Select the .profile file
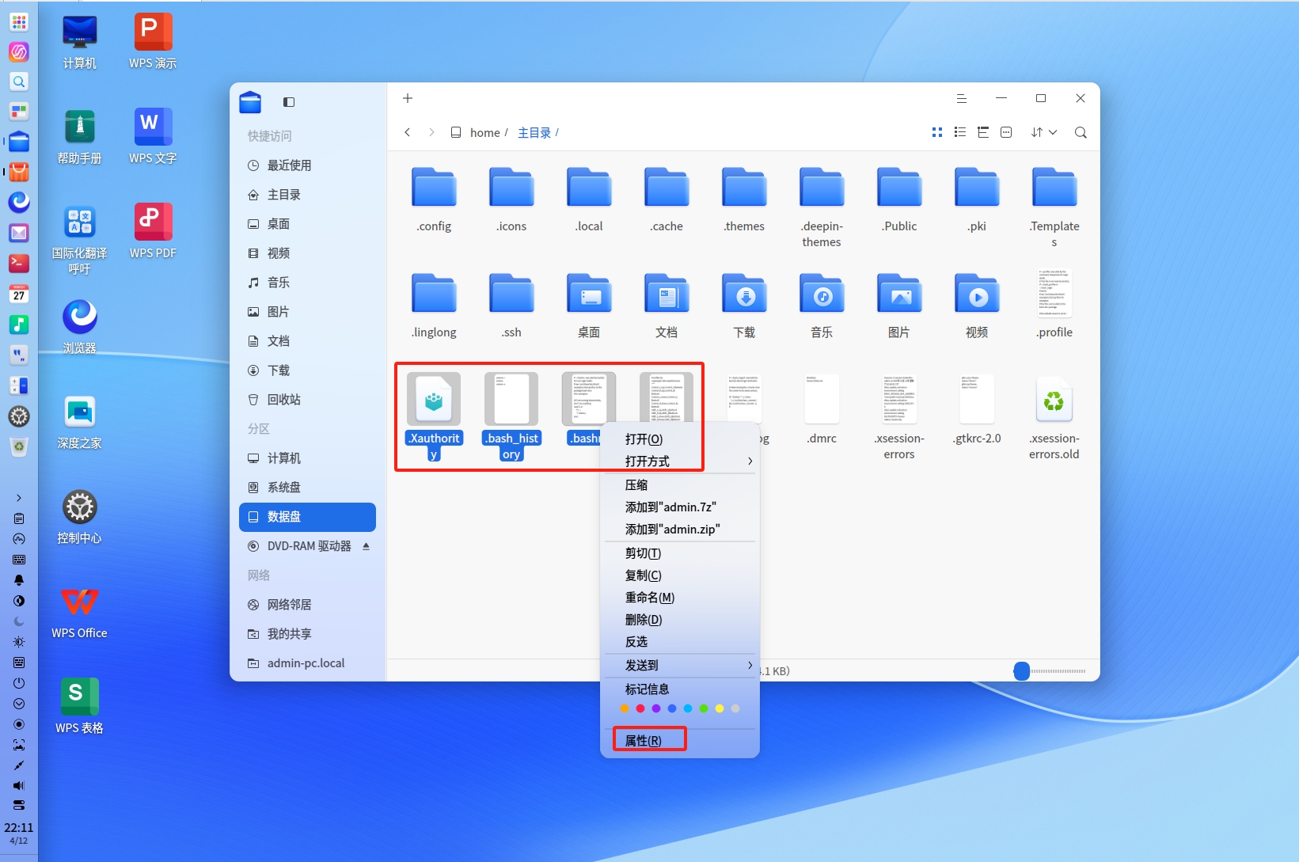The height and width of the screenshot is (862, 1299). [1054, 304]
